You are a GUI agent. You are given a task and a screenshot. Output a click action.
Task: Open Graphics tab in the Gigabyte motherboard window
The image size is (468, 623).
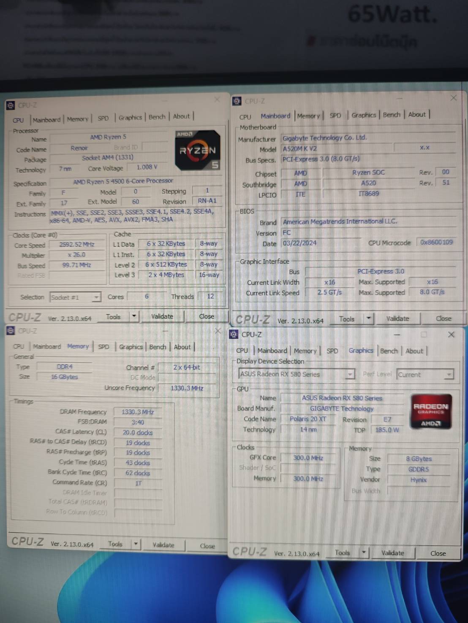tap(364, 115)
